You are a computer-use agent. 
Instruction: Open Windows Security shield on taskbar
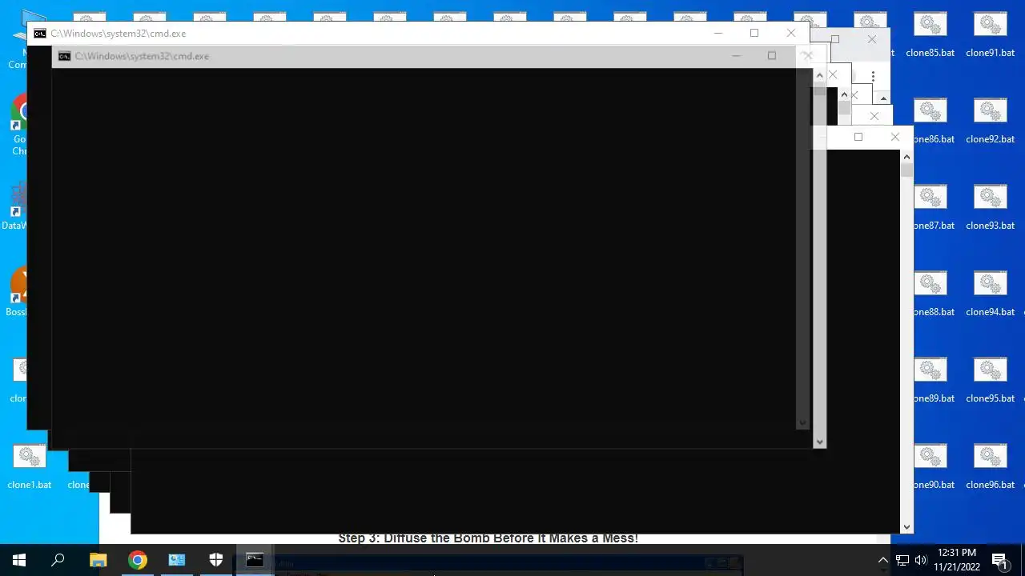(x=216, y=560)
